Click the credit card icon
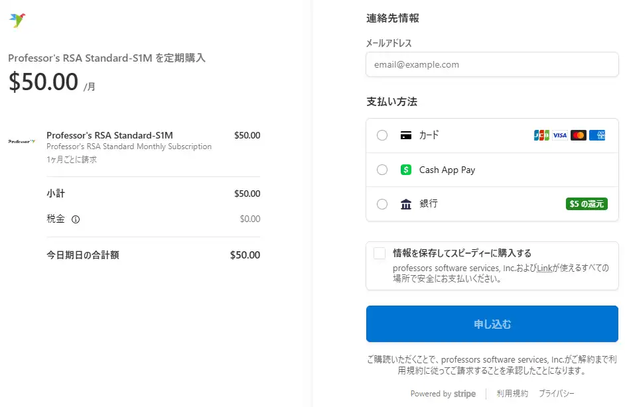 (406, 135)
